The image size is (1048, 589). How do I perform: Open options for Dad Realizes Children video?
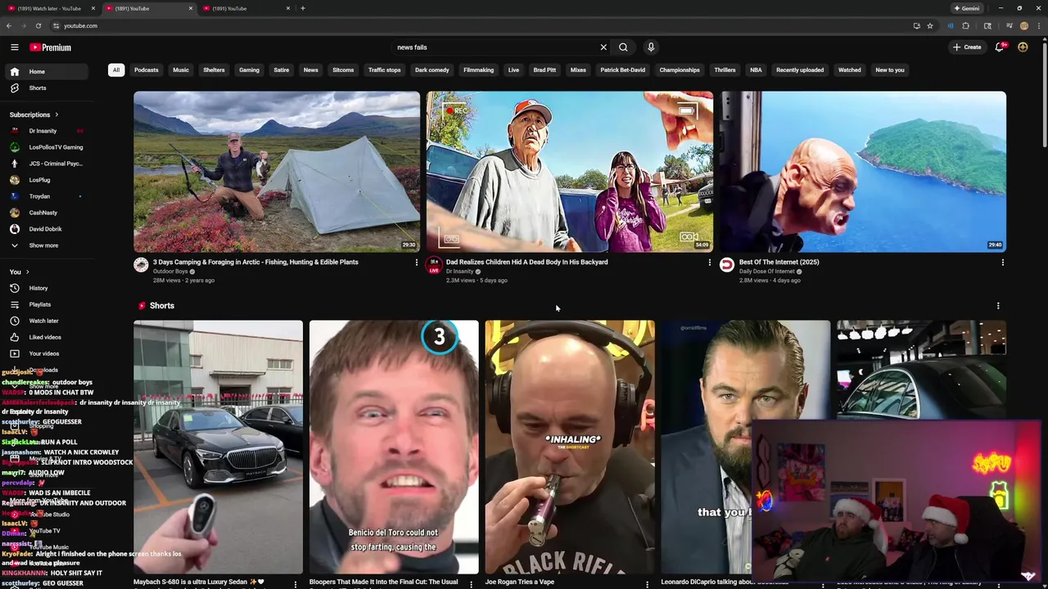(x=709, y=263)
